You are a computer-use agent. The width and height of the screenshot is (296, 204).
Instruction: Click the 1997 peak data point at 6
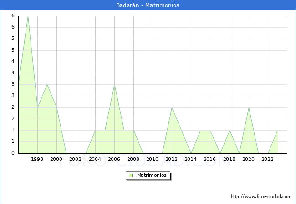point(28,16)
